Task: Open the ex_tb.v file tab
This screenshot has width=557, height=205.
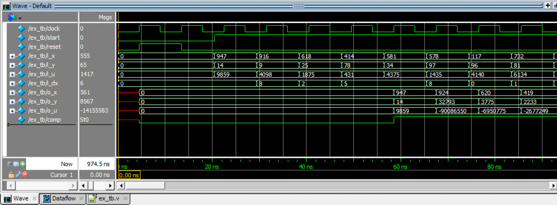Action: [x=109, y=198]
